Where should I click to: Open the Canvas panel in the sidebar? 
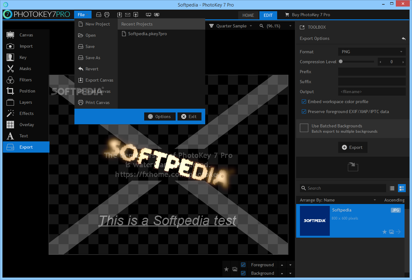[26, 35]
